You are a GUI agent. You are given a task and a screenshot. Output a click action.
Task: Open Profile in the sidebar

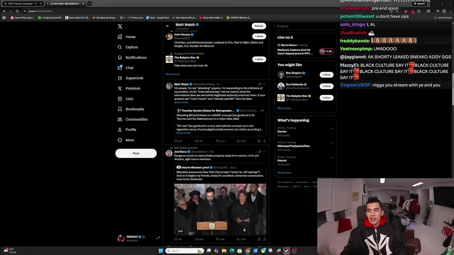pyautogui.click(x=127, y=130)
